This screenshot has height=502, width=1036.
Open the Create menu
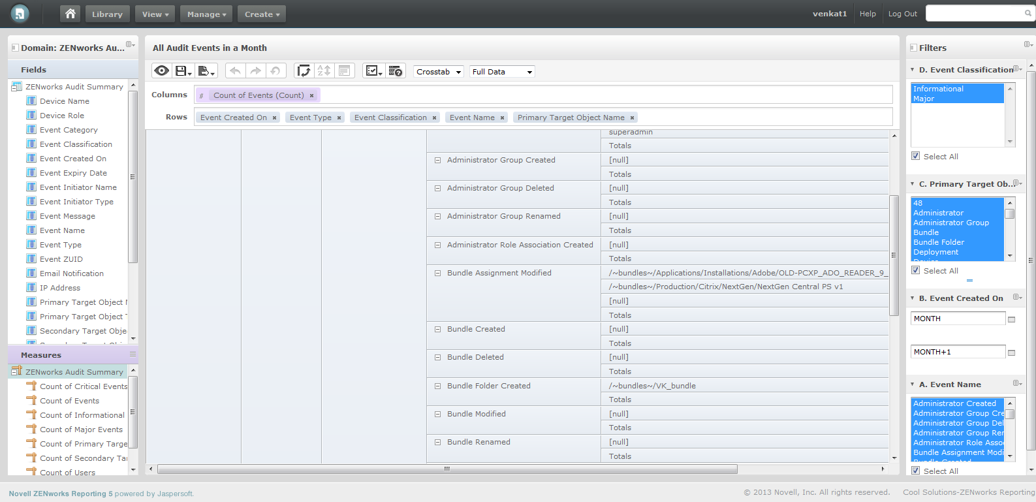point(262,14)
